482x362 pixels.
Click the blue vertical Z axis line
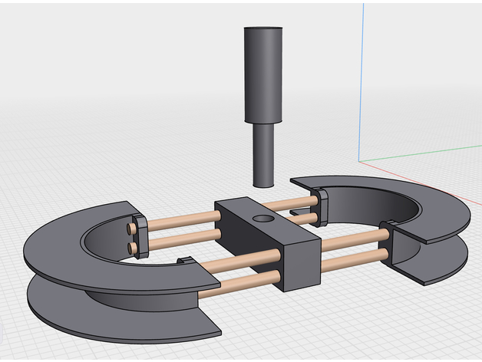coord(360,77)
